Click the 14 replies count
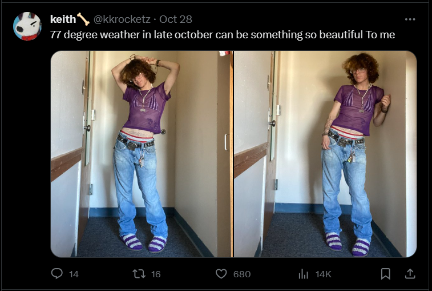432x291 pixels. pyautogui.click(x=74, y=274)
